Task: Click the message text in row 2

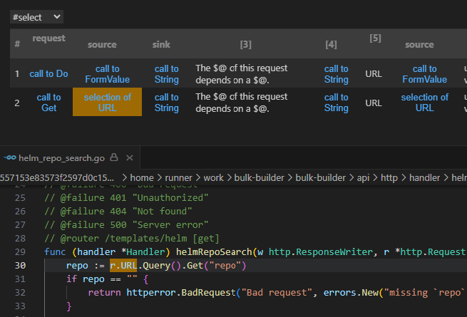Action: [x=241, y=103]
